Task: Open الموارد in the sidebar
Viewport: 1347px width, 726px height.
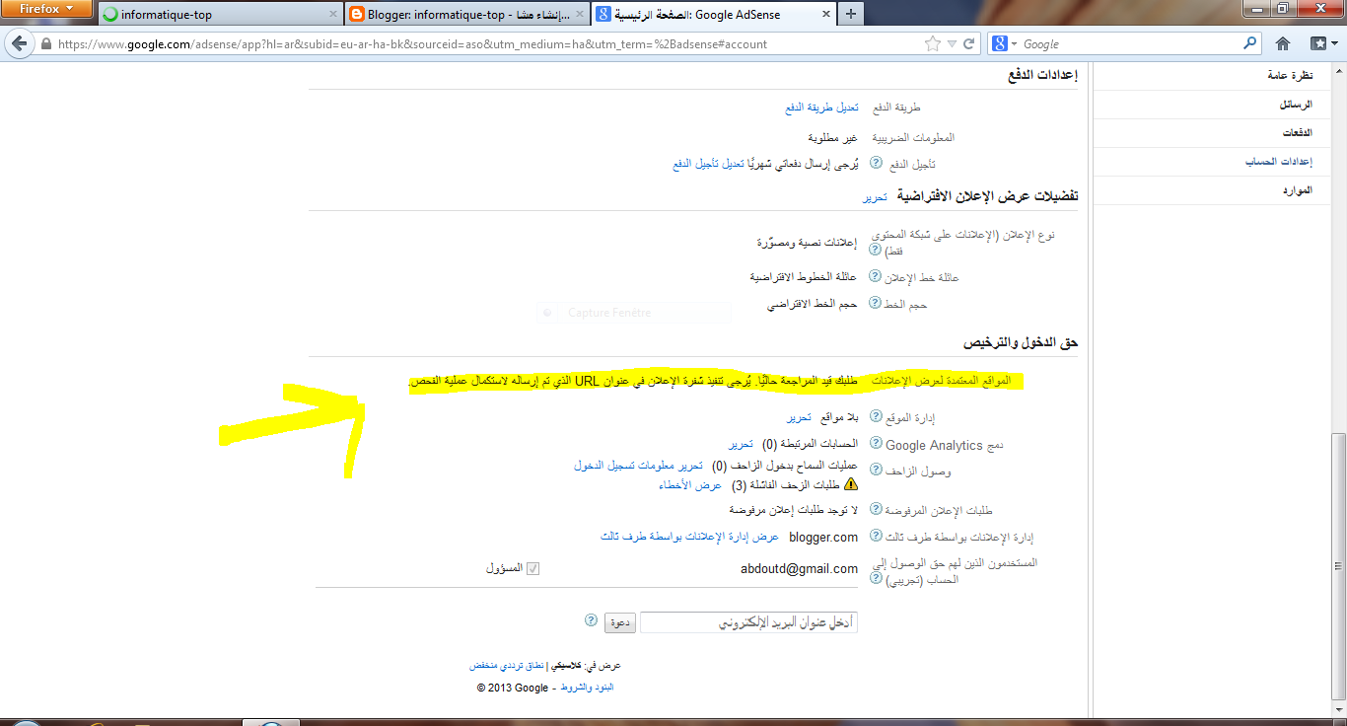Action: [1297, 189]
